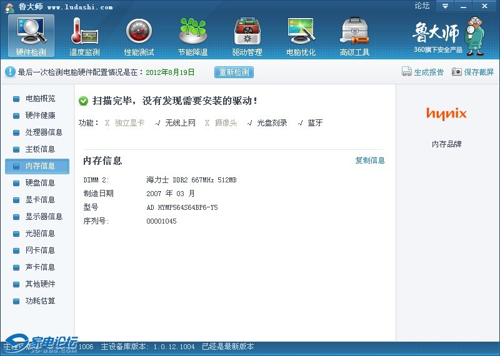Click 生成报告 to generate report
Screen dimensions: 500x356
tap(429, 72)
